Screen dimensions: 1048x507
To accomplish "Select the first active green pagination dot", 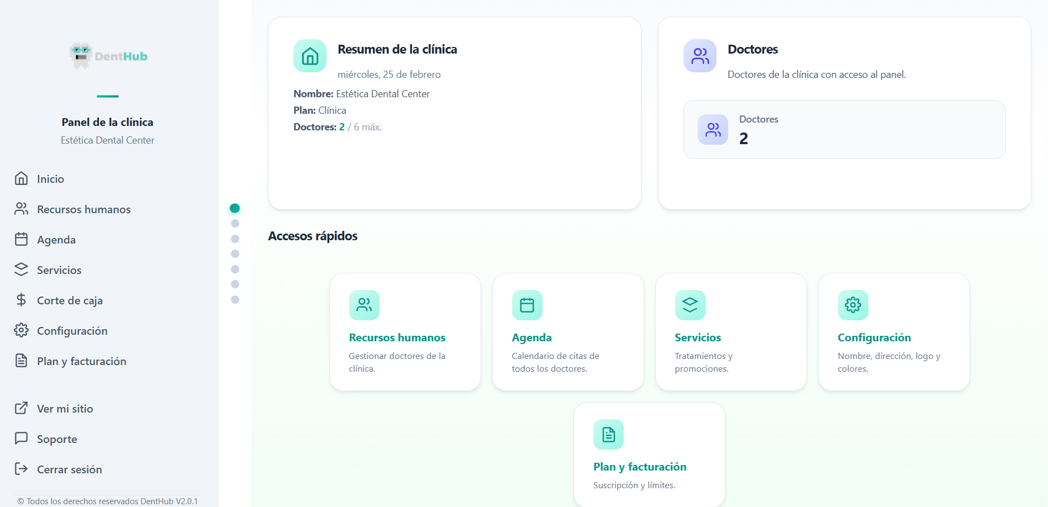I will tap(235, 208).
